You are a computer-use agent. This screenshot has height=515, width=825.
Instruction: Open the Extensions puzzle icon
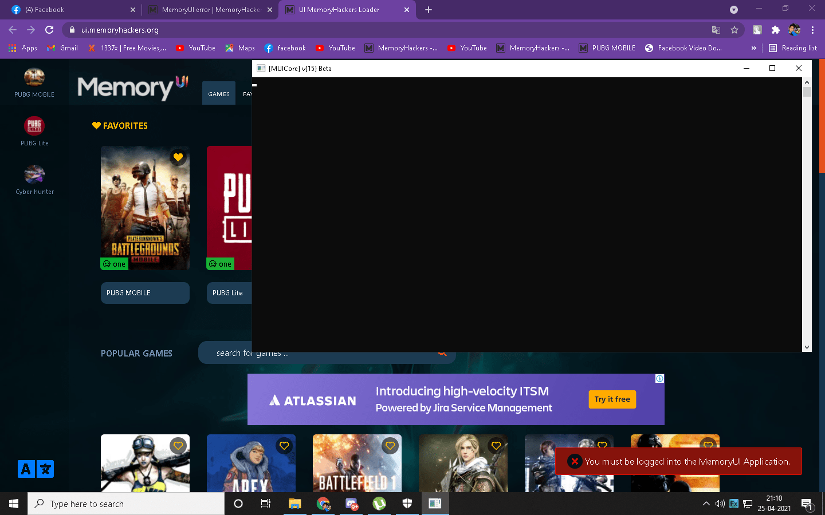pyautogui.click(x=776, y=30)
